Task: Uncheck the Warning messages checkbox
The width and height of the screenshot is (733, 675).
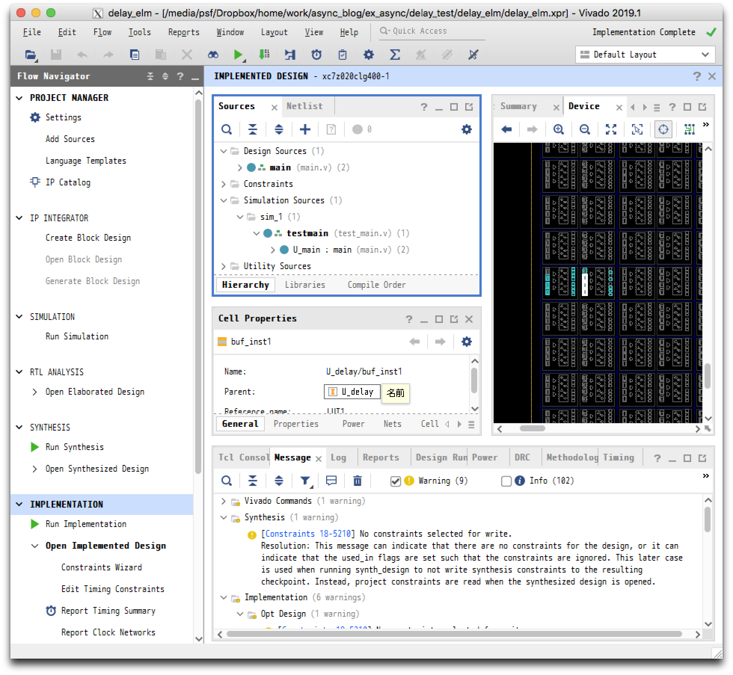Action: (x=395, y=481)
